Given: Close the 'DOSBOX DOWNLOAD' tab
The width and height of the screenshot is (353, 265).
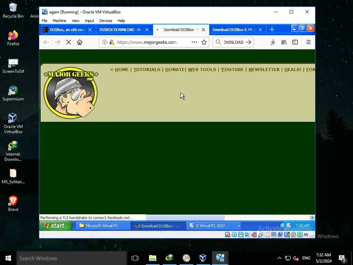Looking at the screenshot, I should pos(147,30).
